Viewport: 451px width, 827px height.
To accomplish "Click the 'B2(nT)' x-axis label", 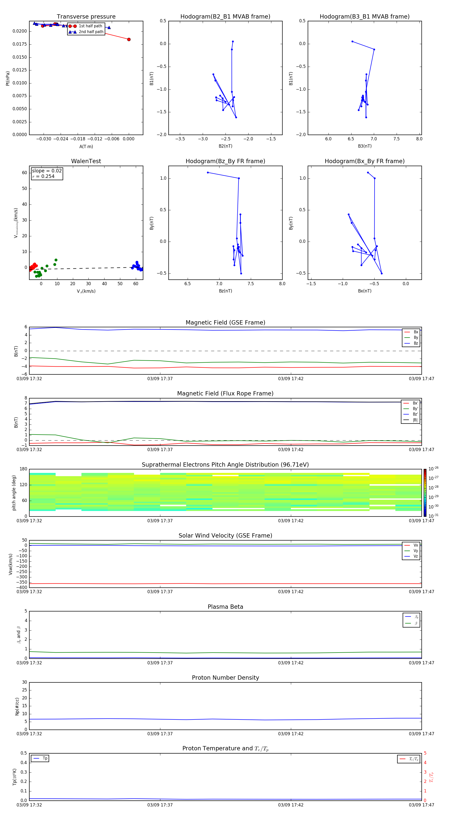I will 225,146.
